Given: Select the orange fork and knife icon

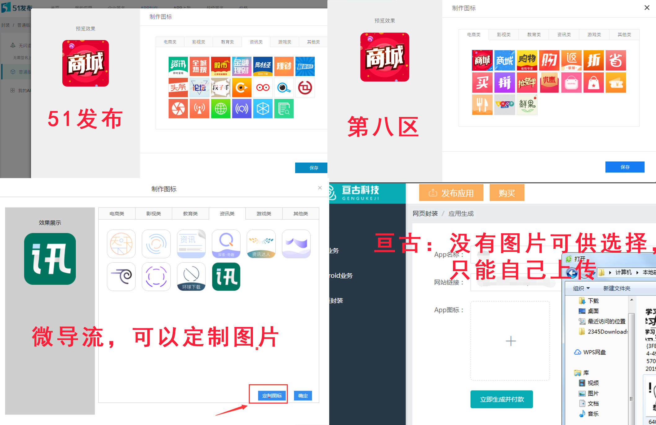Looking at the screenshot, I should click(482, 105).
